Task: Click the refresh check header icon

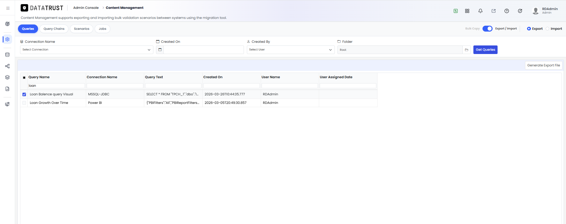Action: coord(520,11)
